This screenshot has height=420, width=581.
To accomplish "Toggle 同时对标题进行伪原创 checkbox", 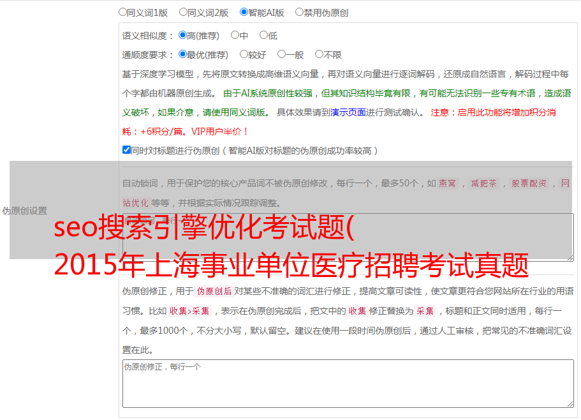I will point(126,150).
